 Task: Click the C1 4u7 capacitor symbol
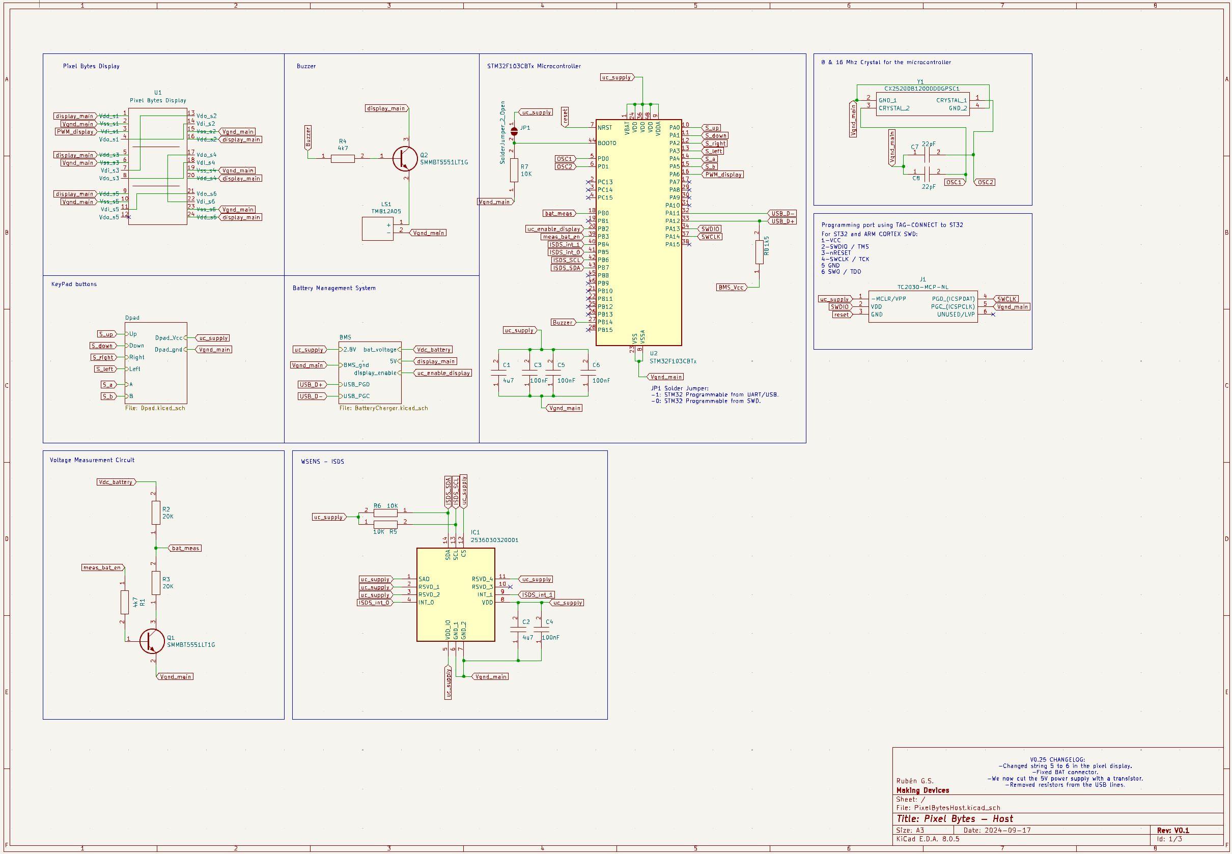pyautogui.click(x=498, y=373)
